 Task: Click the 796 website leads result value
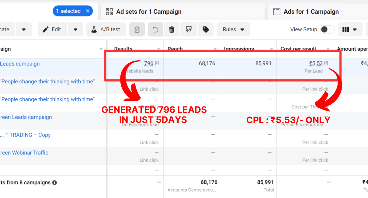[149, 64]
